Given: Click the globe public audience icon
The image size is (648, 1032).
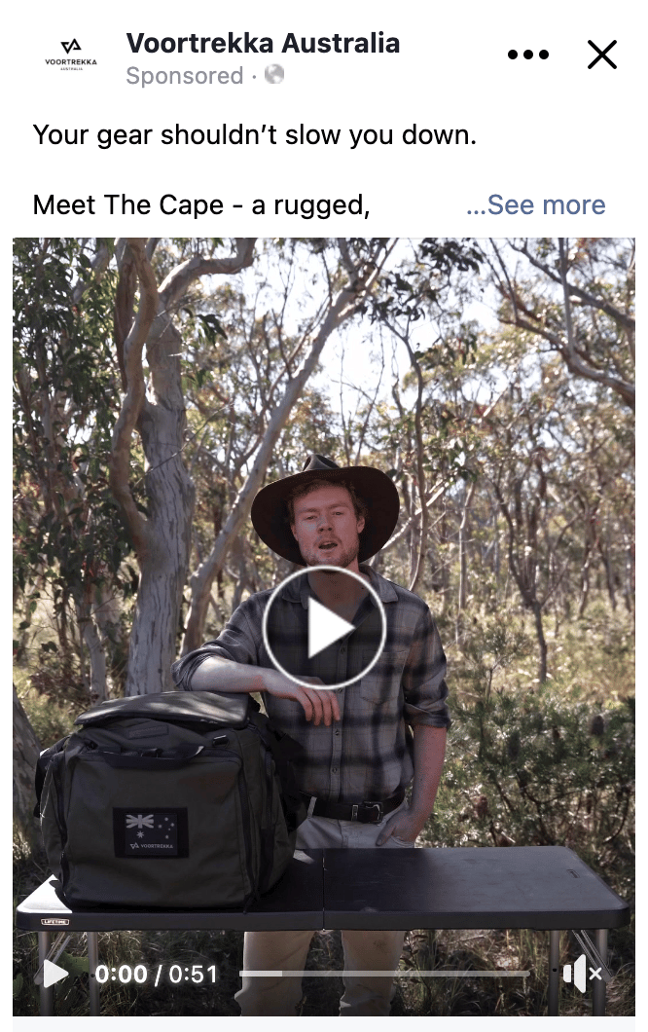Looking at the screenshot, I should pos(274,75).
